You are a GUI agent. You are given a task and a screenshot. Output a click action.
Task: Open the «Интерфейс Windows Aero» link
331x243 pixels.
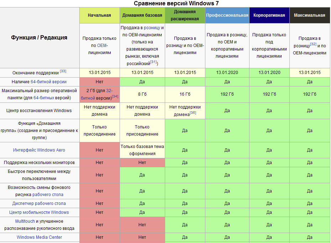(x=39, y=150)
